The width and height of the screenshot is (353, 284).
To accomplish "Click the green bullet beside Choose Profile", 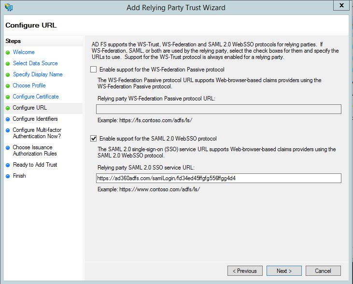I will click(x=8, y=85).
